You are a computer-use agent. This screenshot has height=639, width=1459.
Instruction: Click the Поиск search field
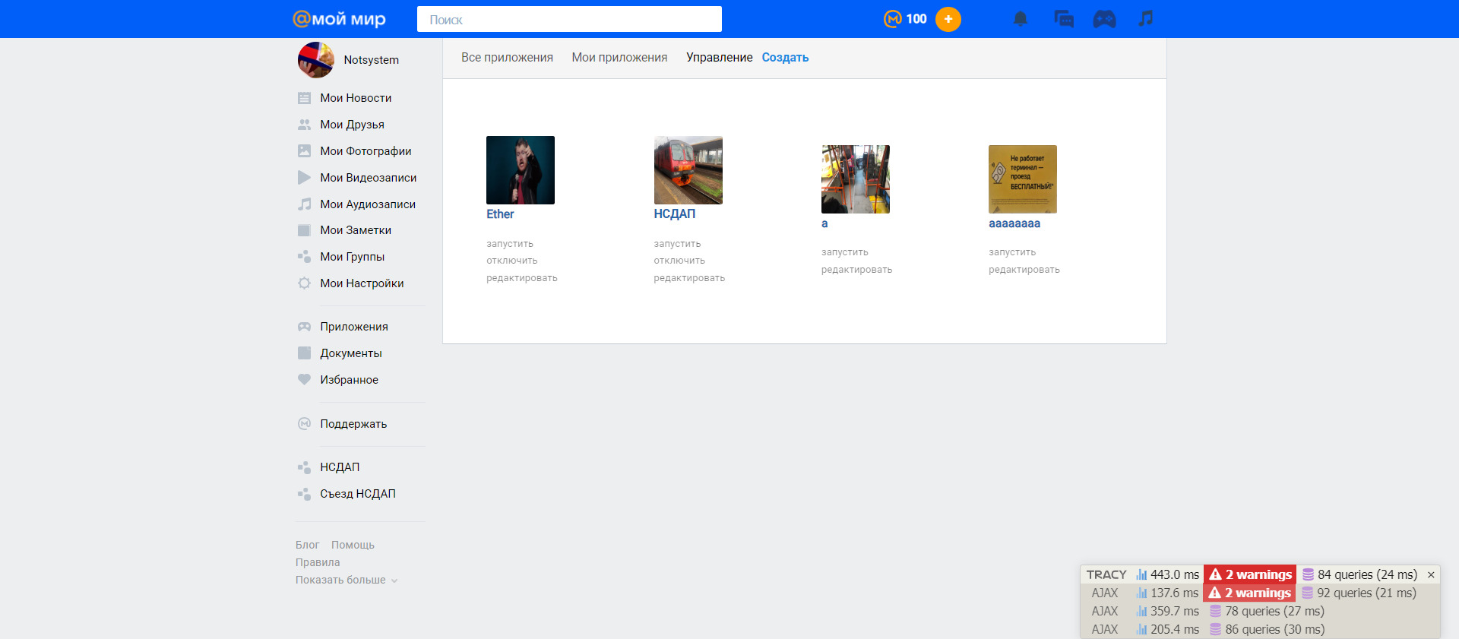point(569,20)
